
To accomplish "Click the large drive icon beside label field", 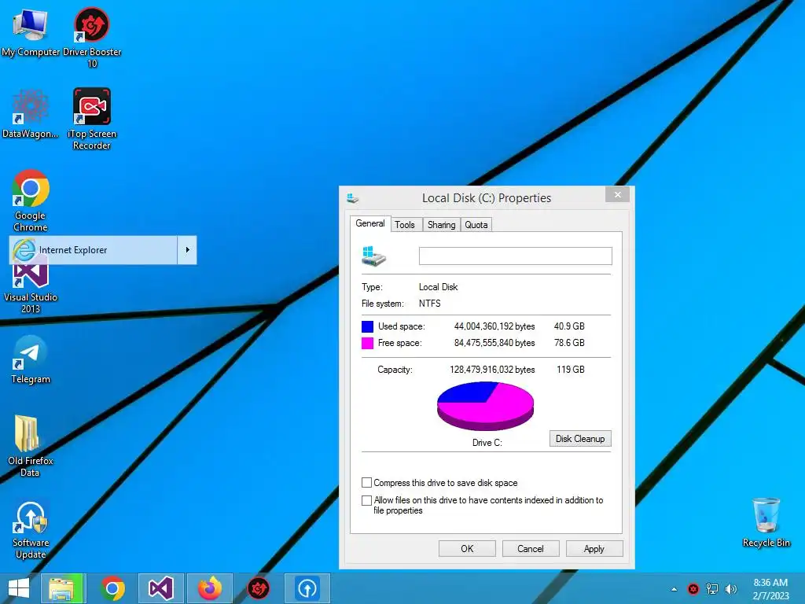I will [x=373, y=256].
